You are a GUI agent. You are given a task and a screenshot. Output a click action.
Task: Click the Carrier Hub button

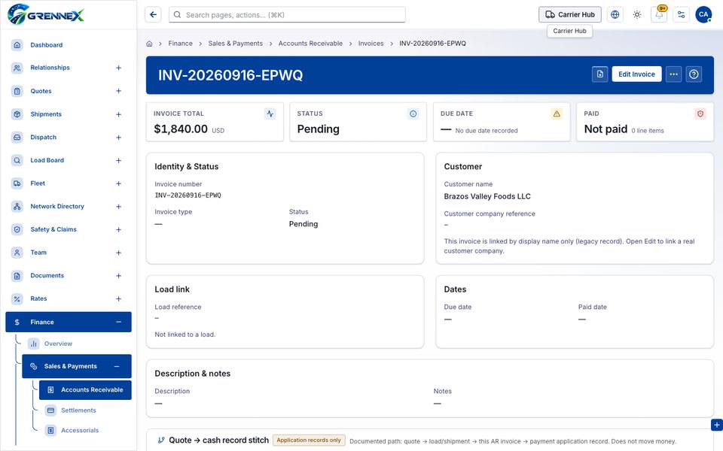point(570,15)
